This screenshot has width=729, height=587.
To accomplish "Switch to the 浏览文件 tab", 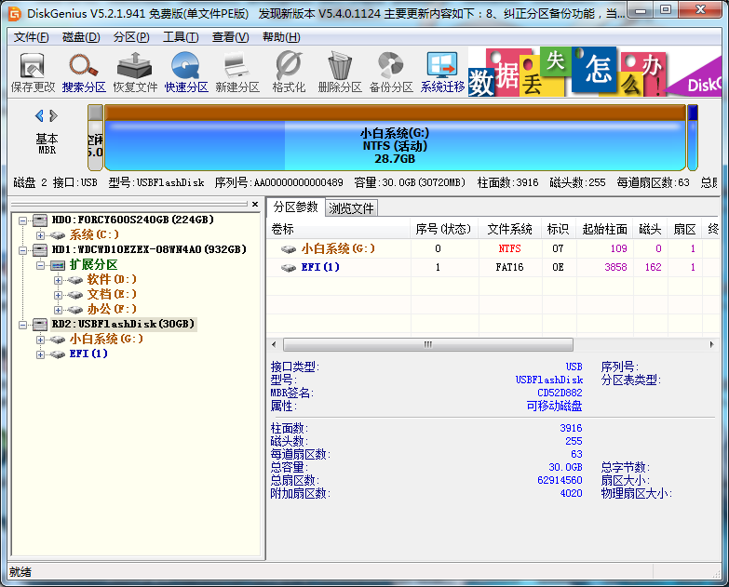I will pyautogui.click(x=352, y=208).
